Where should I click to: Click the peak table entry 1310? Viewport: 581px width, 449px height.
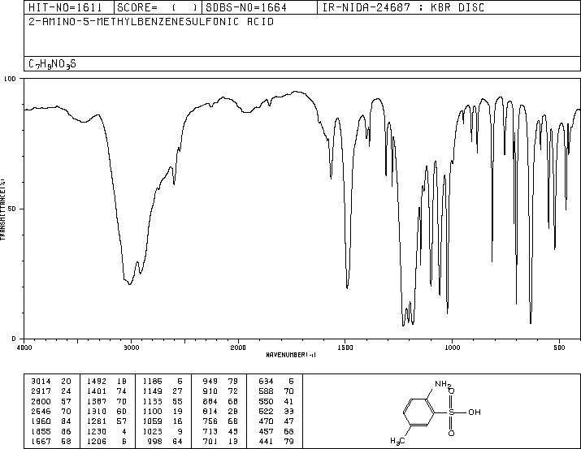coord(97,411)
